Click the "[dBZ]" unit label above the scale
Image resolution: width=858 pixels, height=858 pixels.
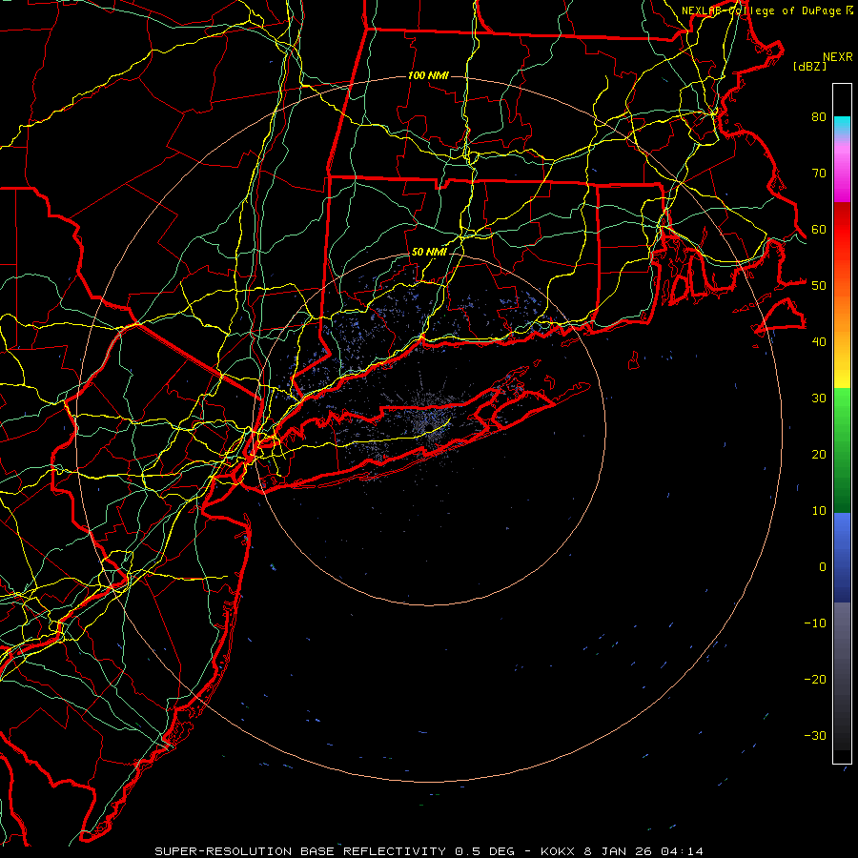[x=809, y=66]
